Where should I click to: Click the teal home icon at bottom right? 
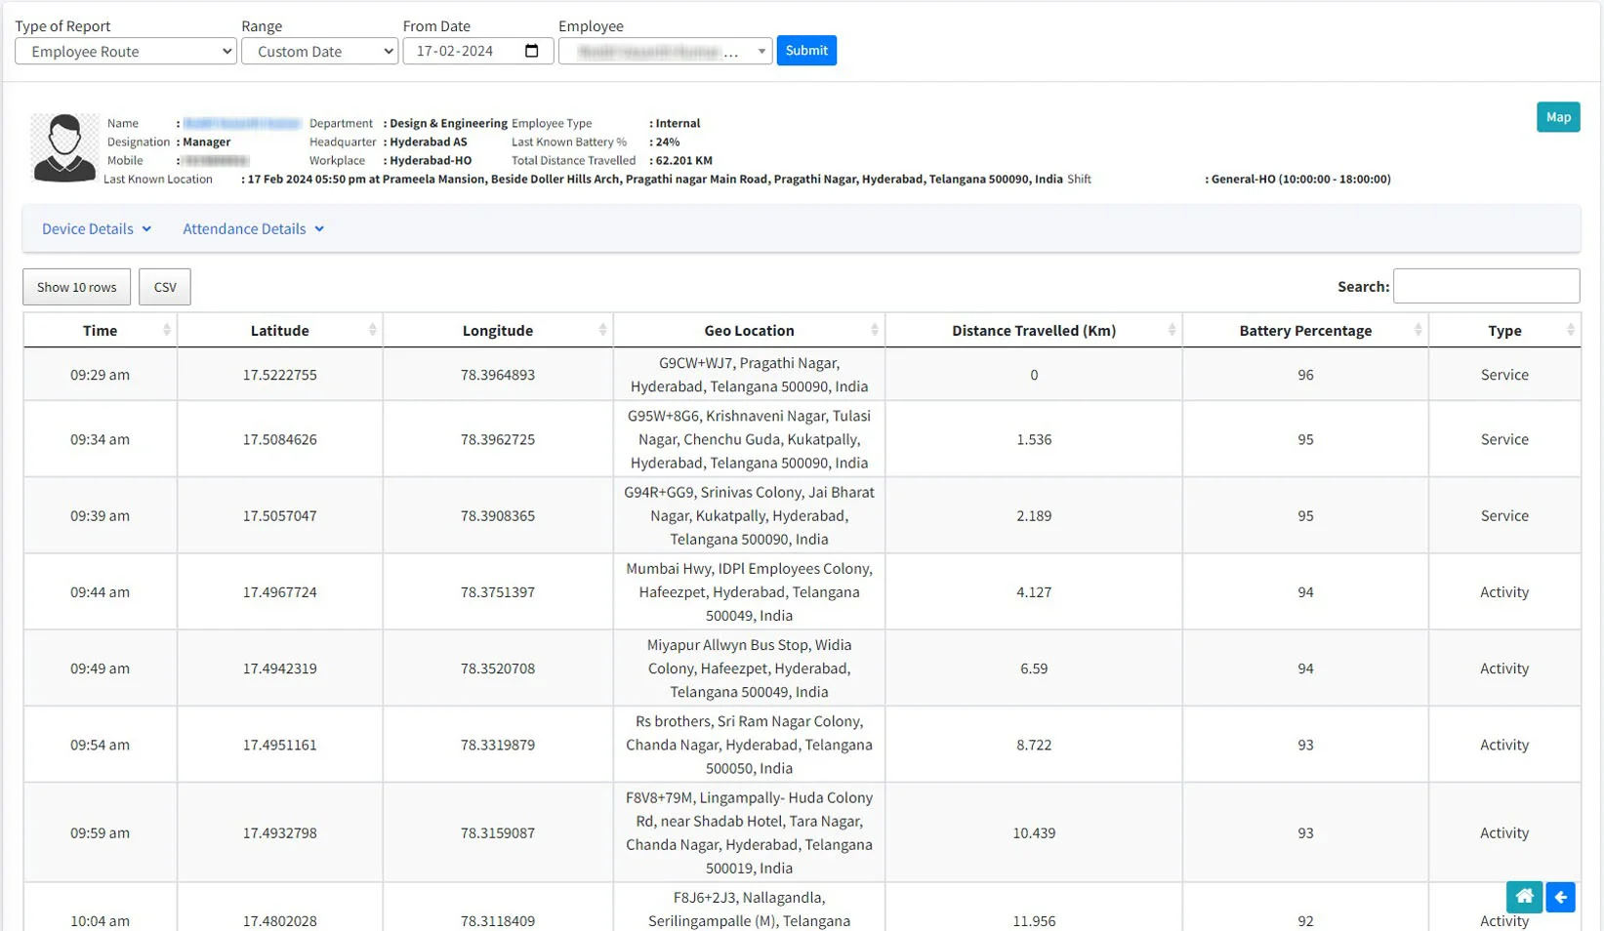1524,897
